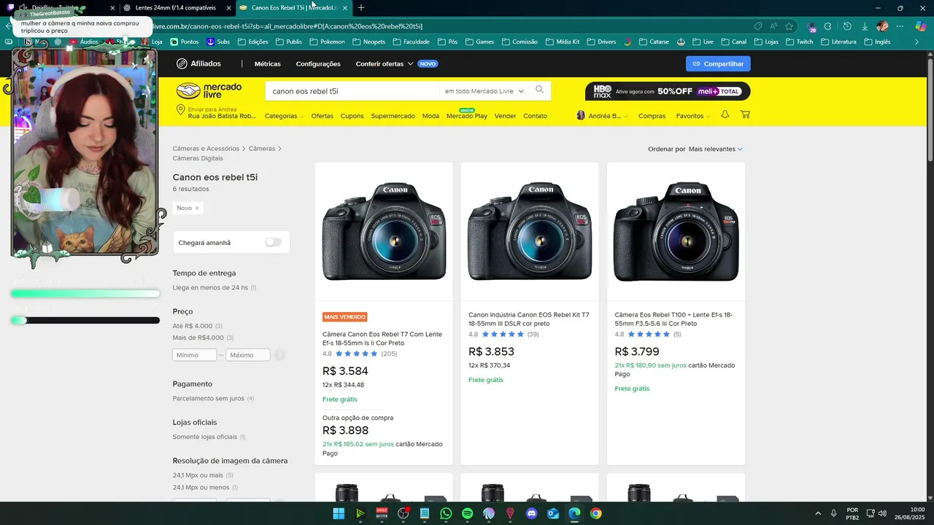The width and height of the screenshot is (934, 525).
Task: Click the Máximo price input
Action: [x=248, y=355]
